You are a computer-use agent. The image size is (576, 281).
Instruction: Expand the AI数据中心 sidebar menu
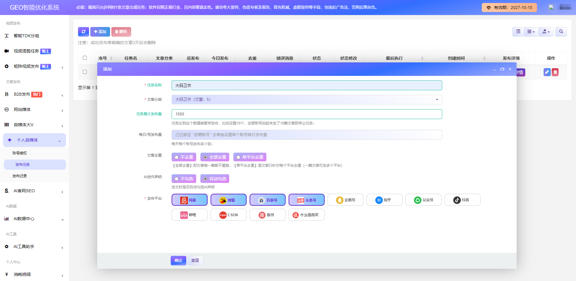pos(34,219)
